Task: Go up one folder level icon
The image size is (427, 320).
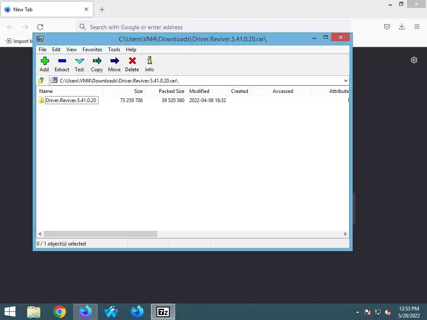Action: coord(41,80)
